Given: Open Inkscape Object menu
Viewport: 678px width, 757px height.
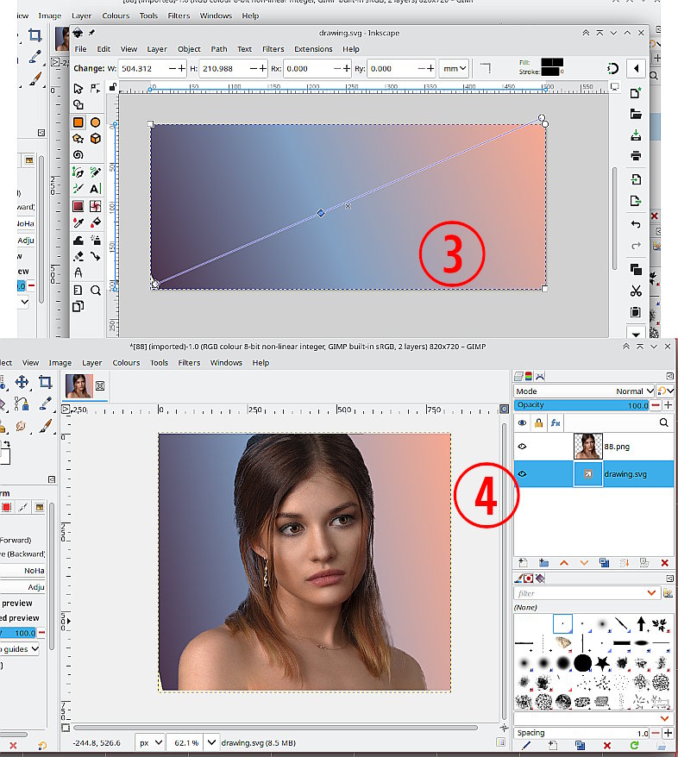Looking at the screenshot, I should [x=189, y=49].
